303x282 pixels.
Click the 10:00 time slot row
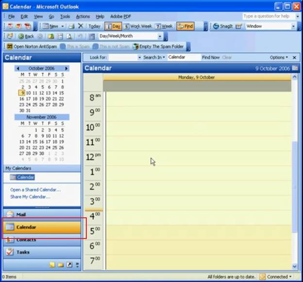pyautogui.click(x=199, y=129)
